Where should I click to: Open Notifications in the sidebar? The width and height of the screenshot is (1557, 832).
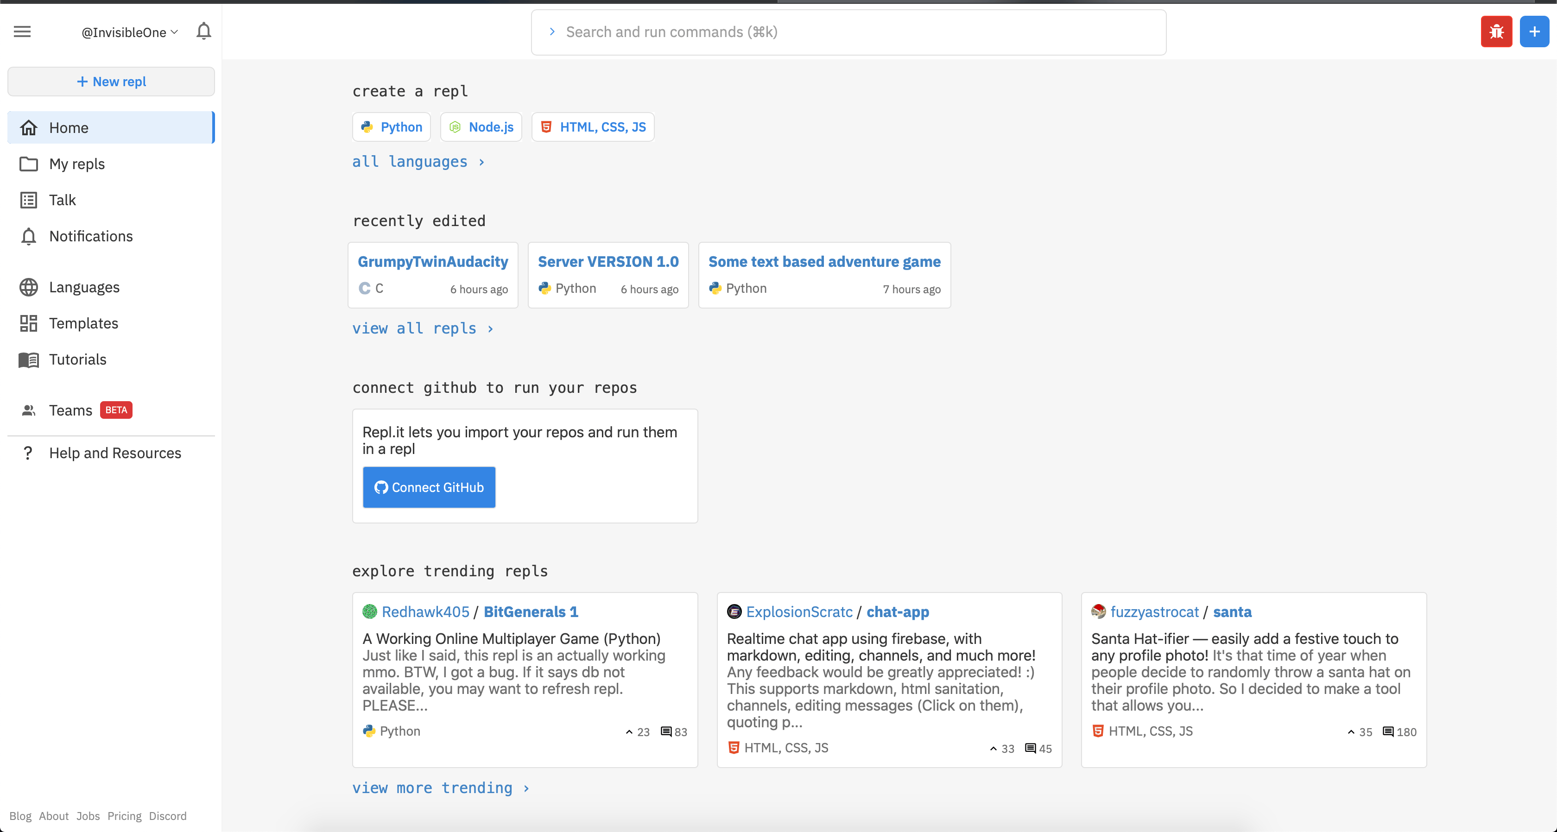tap(111, 236)
